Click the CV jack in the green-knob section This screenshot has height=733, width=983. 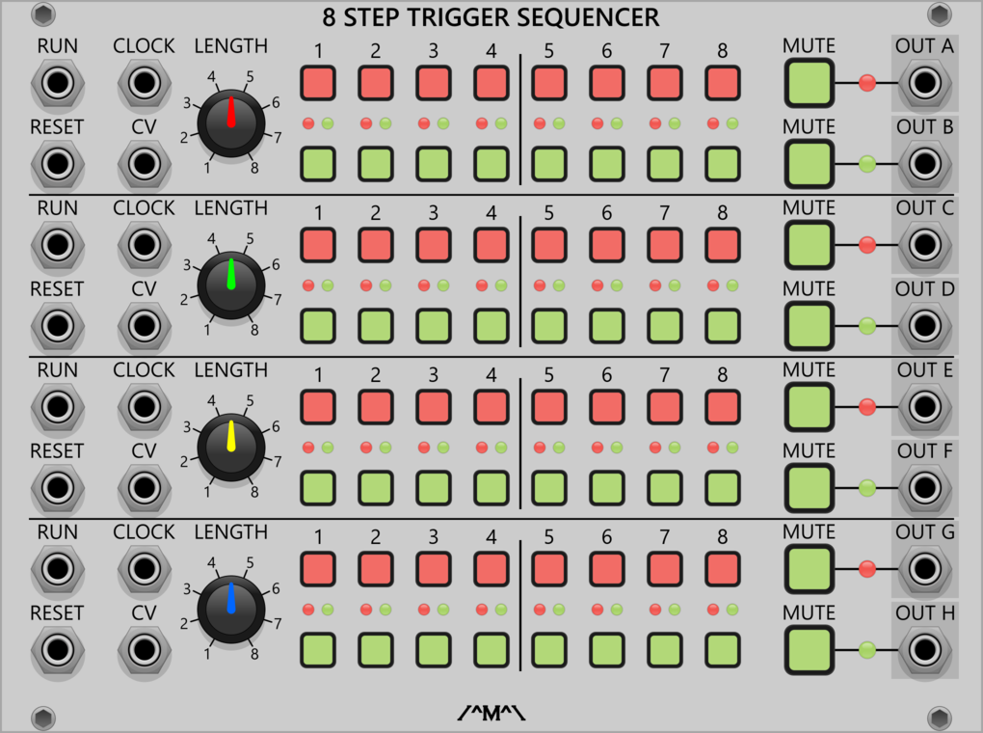tap(145, 326)
